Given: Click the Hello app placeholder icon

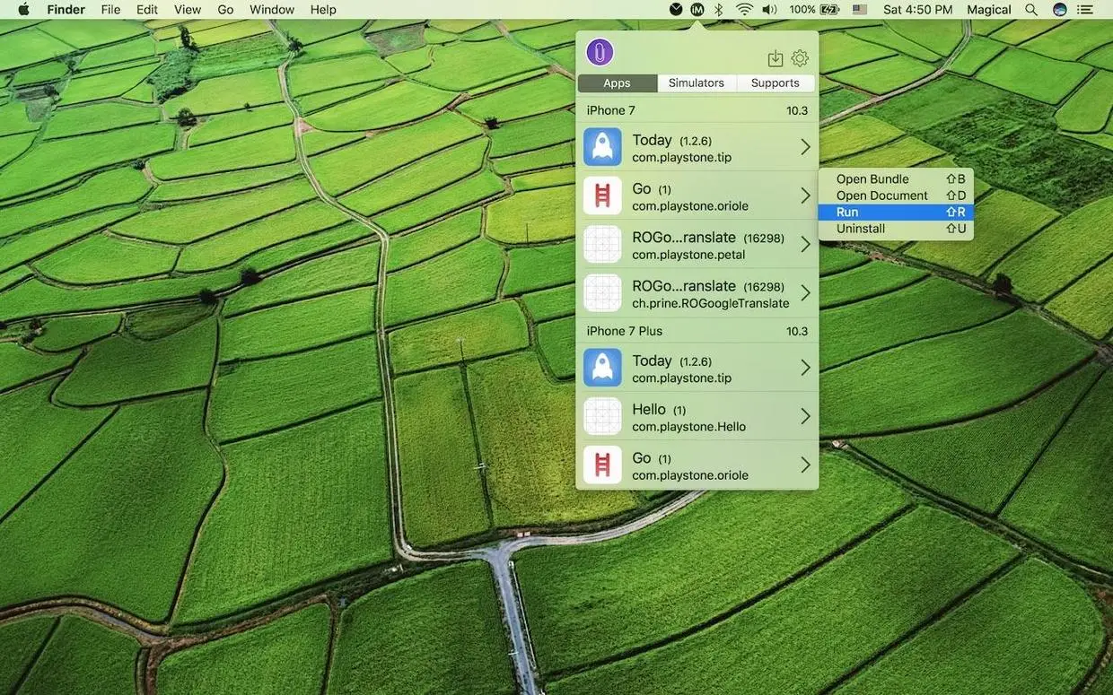Looking at the screenshot, I should [x=601, y=415].
